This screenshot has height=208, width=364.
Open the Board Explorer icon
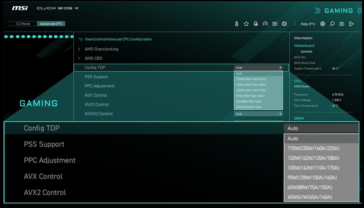tap(275, 24)
